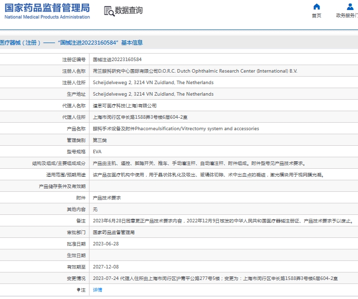Click the 2023-07-24 change record text

click(215, 278)
